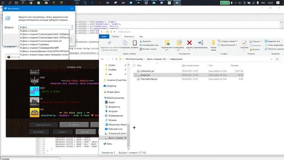Click the Pin to Quick Access pushpin icon
Image resolution: width=284 pixels, height=160 pixels.
point(110,43)
